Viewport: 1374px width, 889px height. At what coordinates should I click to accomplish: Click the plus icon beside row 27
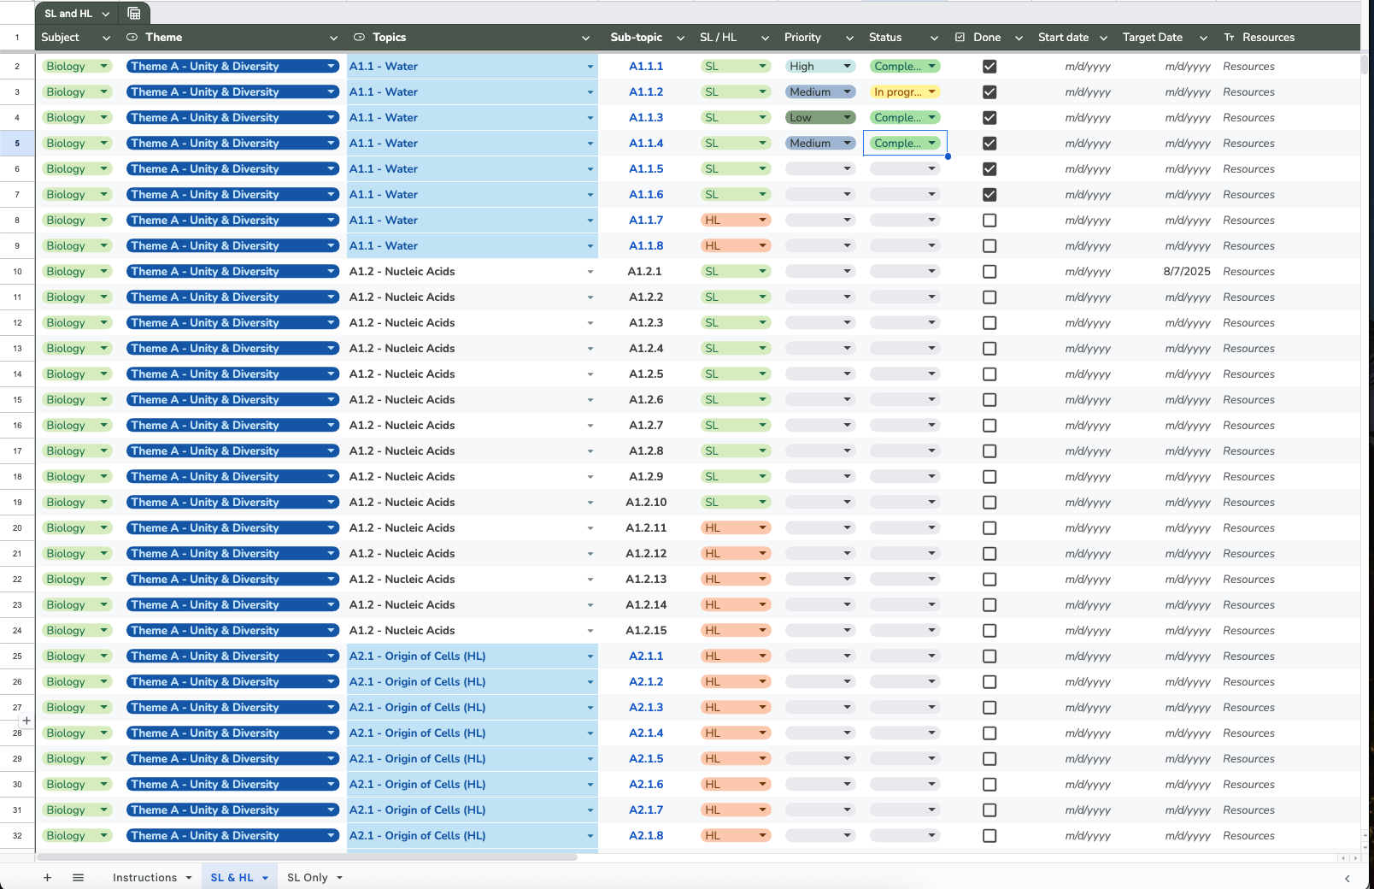click(x=26, y=721)
